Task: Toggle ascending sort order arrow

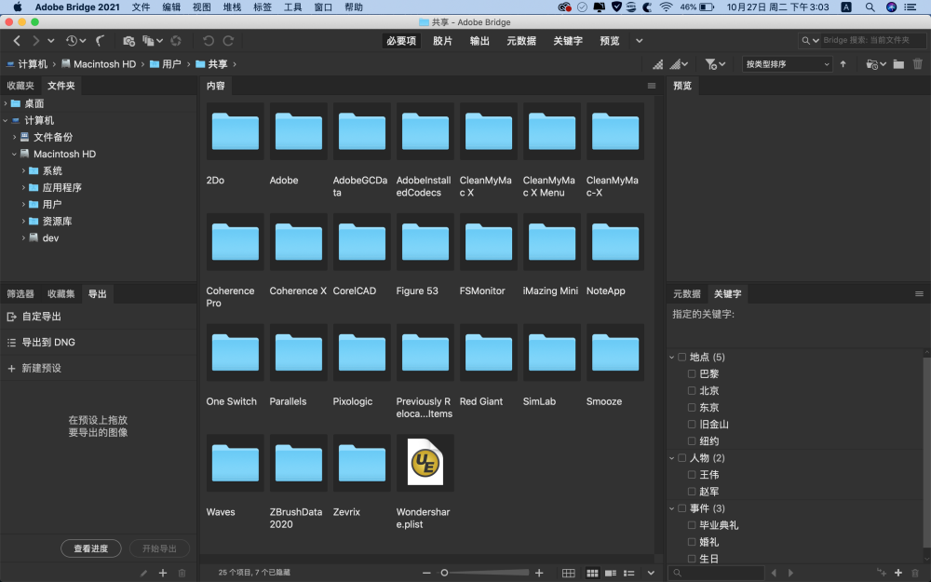Action: [843, 64]
